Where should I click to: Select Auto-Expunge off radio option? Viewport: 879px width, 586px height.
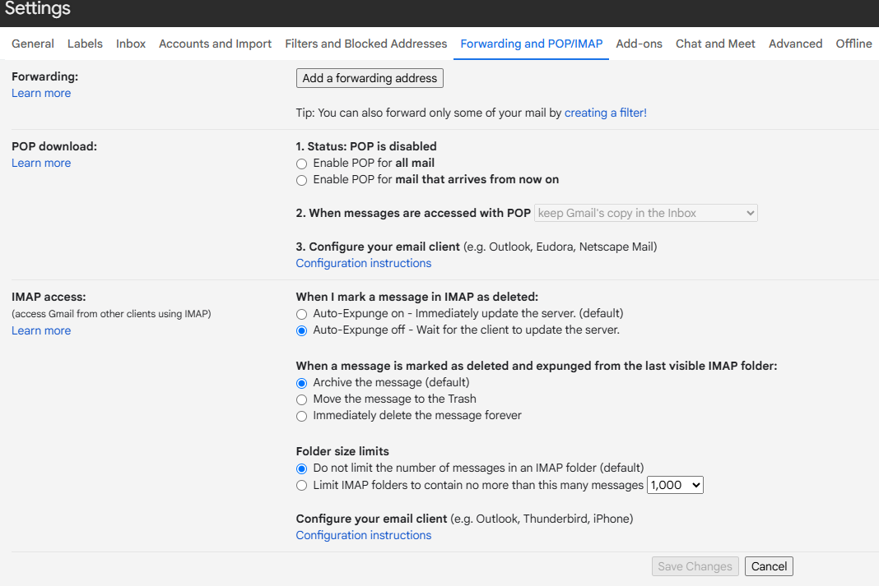tap(302, 330)
